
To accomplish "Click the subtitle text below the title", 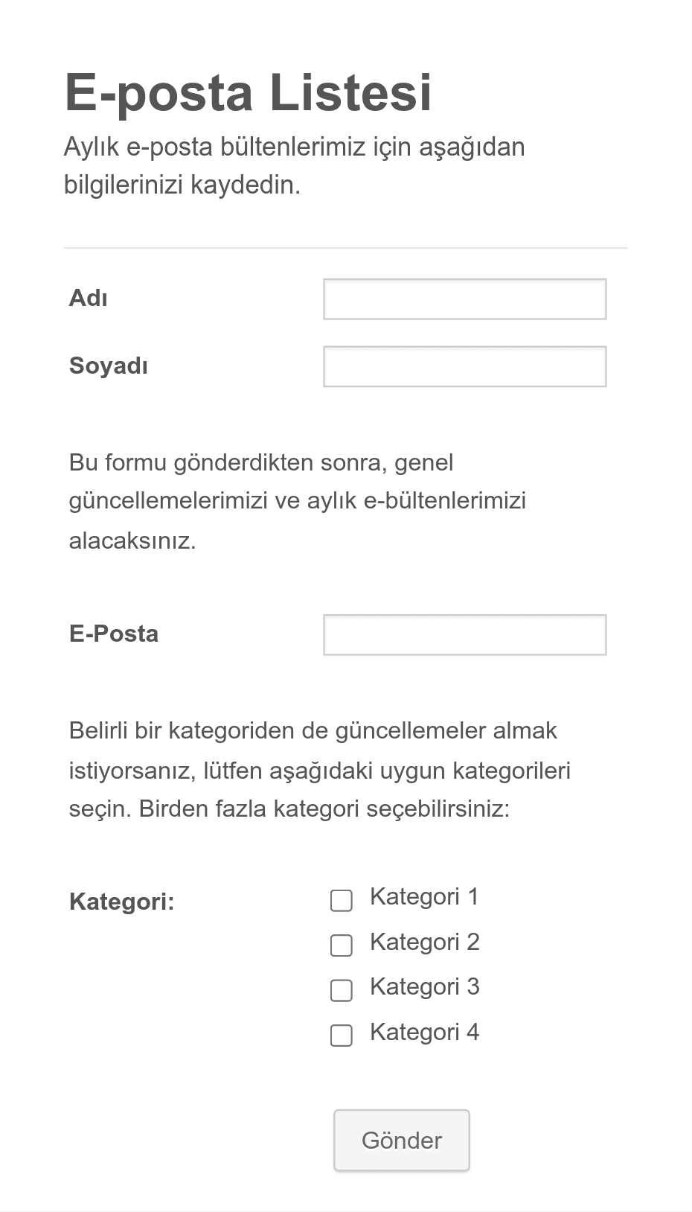I will 295,165.
